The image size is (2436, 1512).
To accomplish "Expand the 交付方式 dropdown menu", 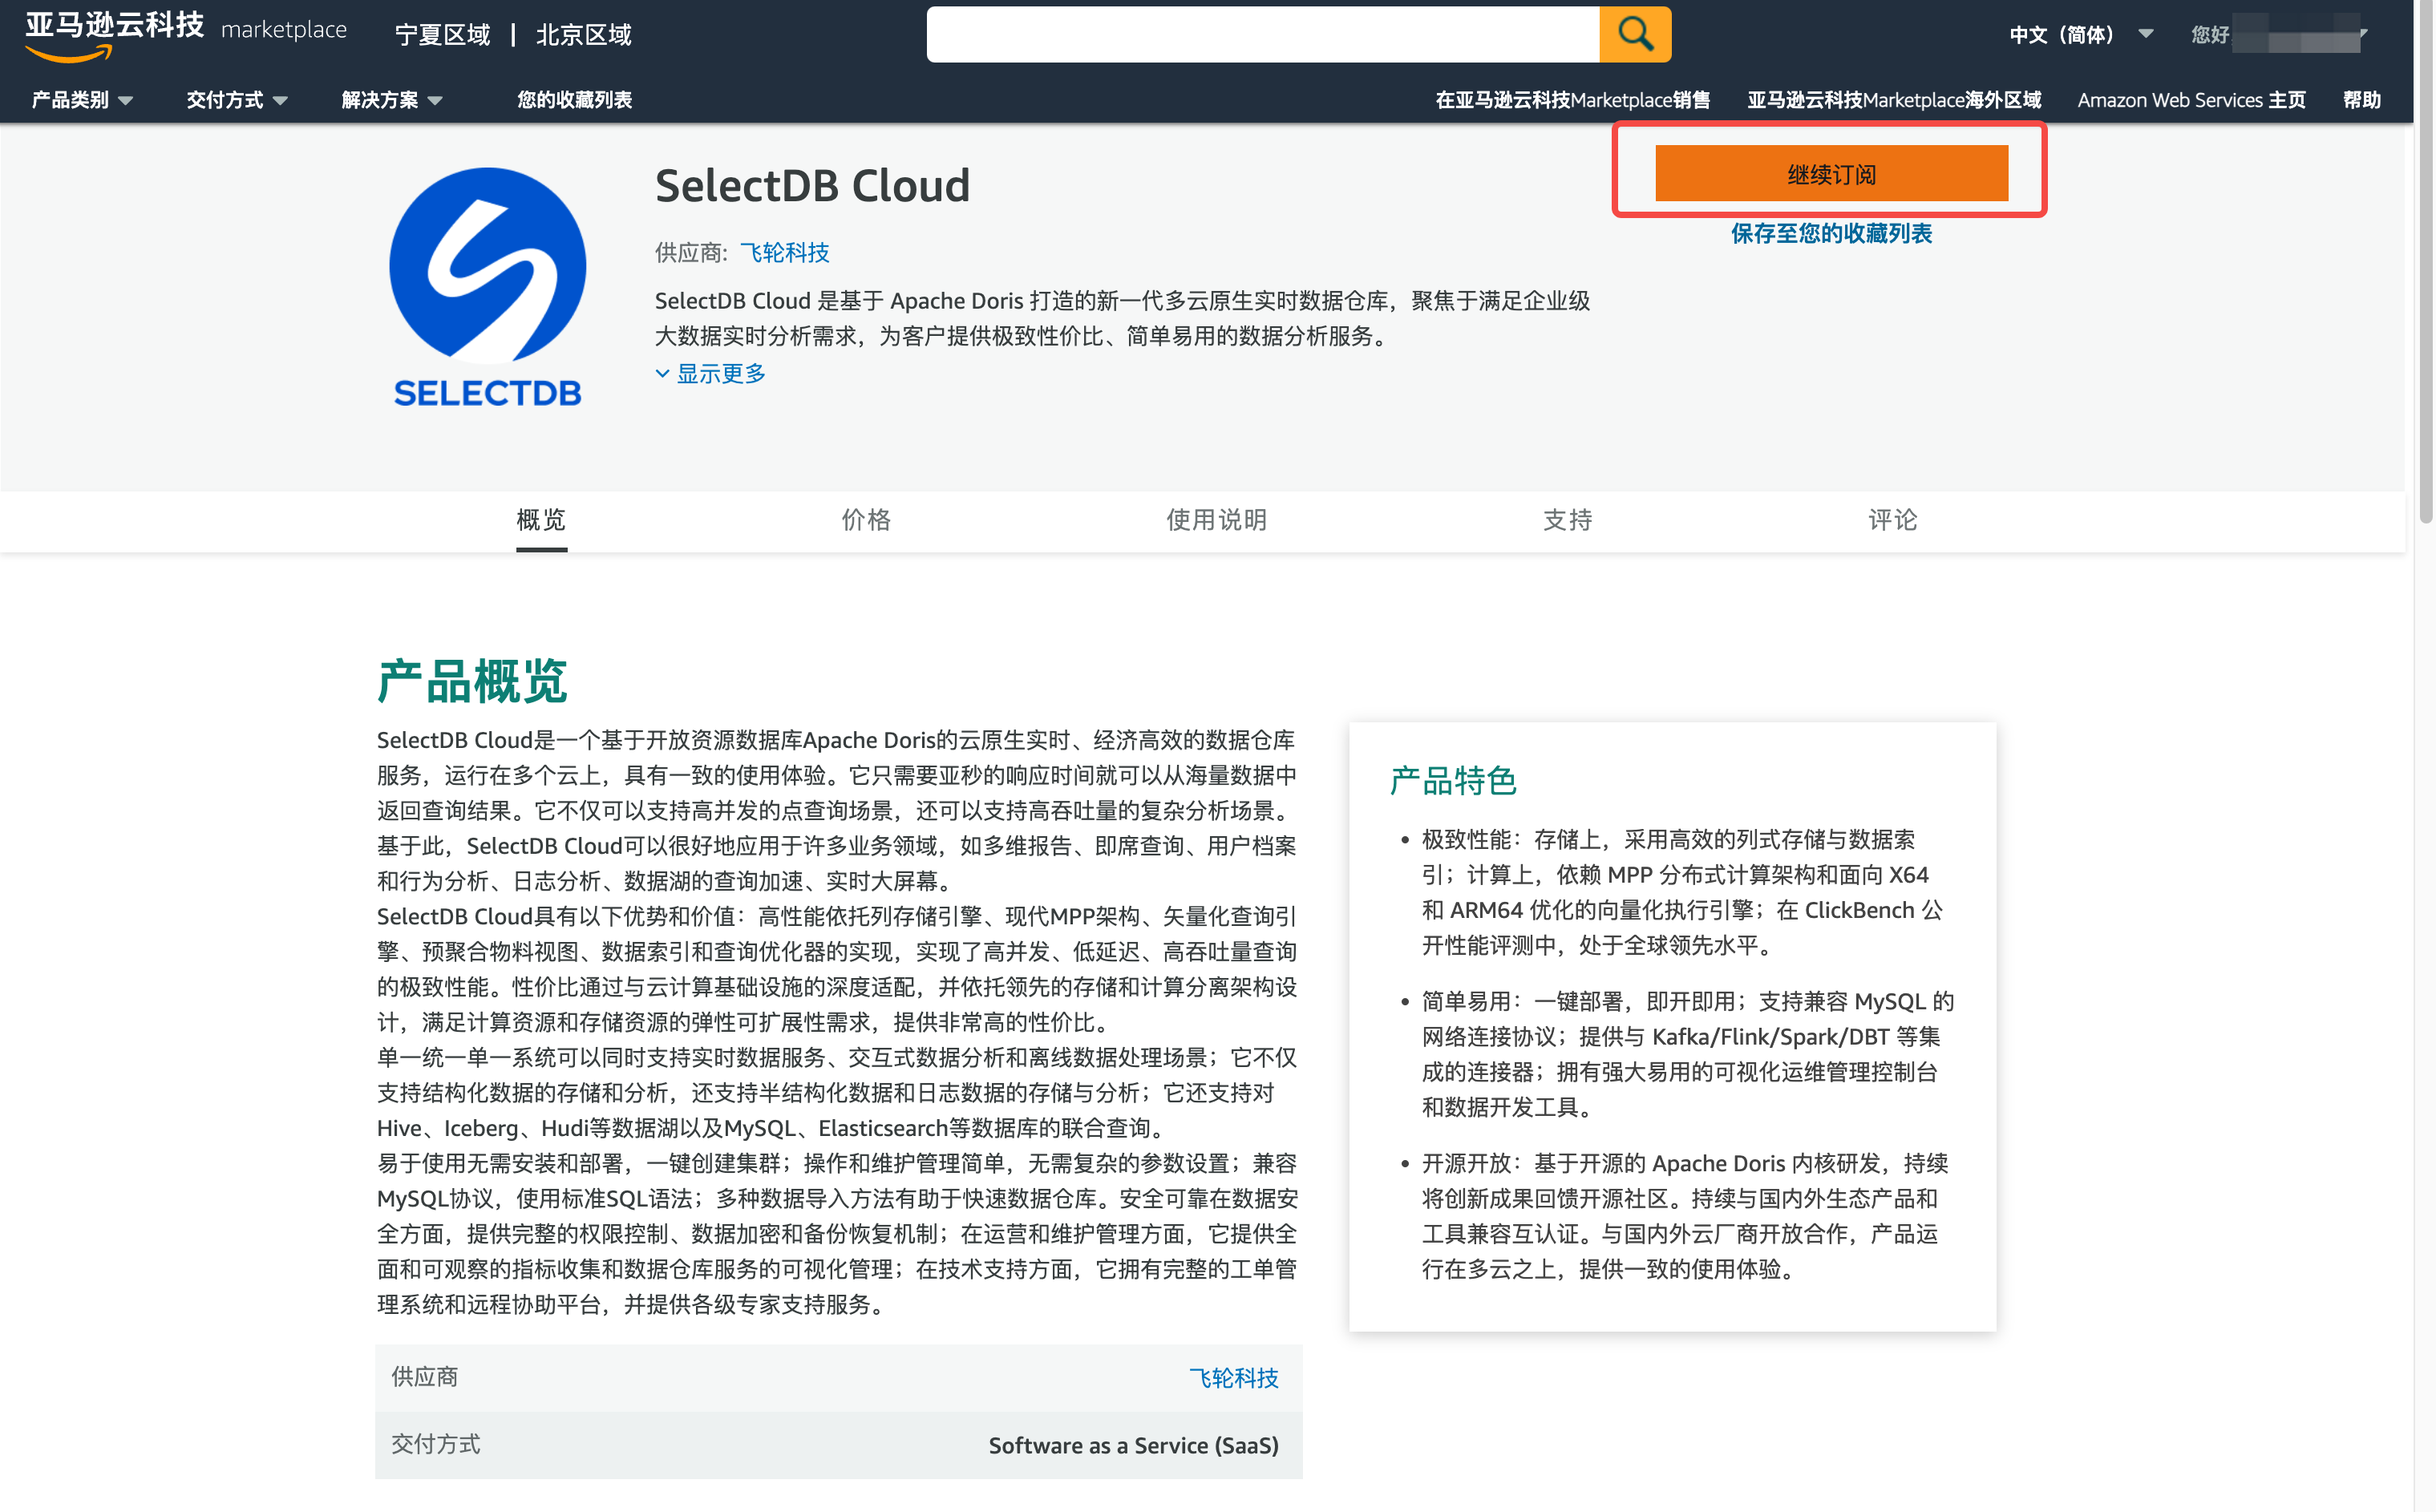I will 237,100.
